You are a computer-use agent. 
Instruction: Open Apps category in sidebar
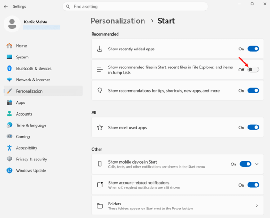point(21,102)
